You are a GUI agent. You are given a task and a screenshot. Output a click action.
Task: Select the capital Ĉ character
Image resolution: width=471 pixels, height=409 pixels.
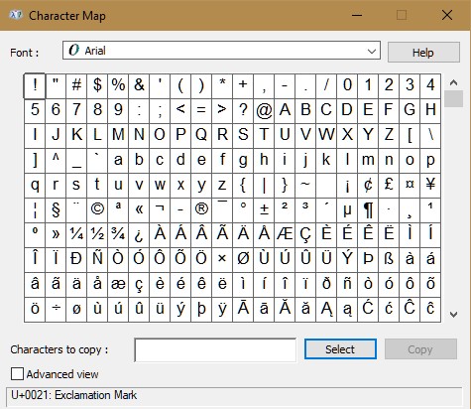tap(410, 310)
